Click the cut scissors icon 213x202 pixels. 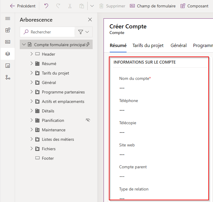pyautogui.click(x=70, y=6)
